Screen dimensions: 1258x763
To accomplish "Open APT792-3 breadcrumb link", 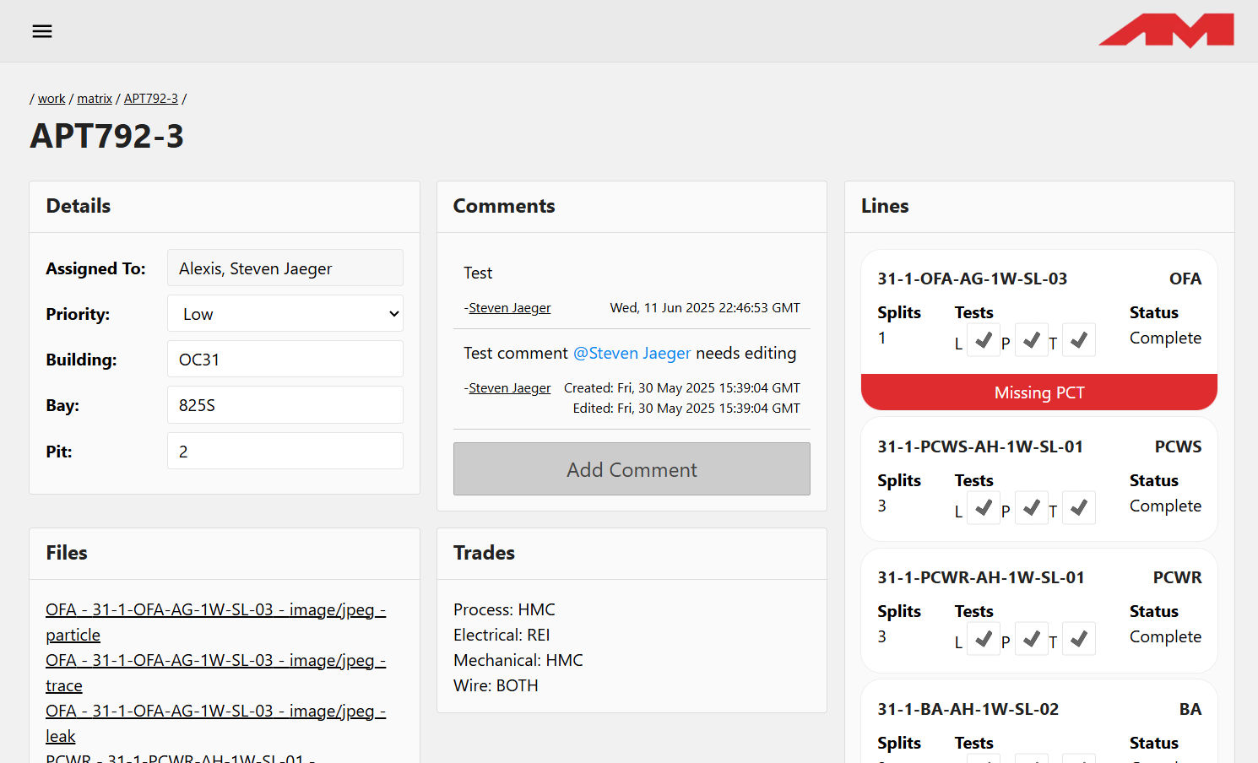I will click(x=151, y=99).
